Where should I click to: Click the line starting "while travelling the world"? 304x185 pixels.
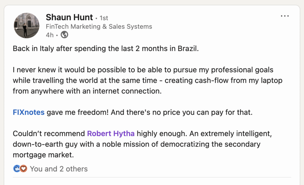click(x=147, y=81)
